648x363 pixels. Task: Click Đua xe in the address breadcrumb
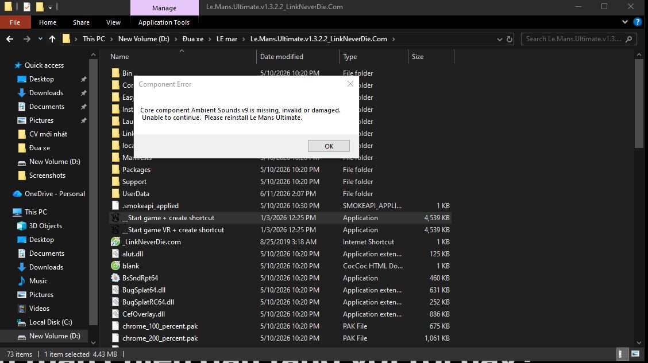[193, 39]
